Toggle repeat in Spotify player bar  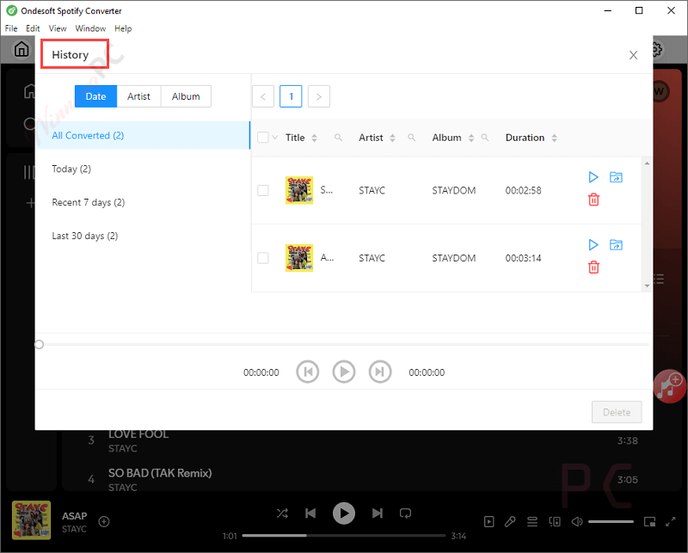[x=405, y=513]
